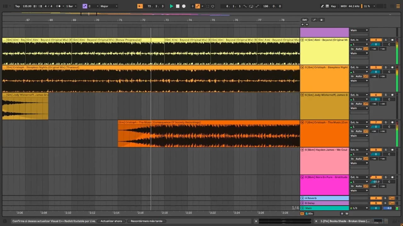The width and height of the screenshot is (403, 226).
Task: Fold track 4 Almi - Beyond
Action: [303, 40]
